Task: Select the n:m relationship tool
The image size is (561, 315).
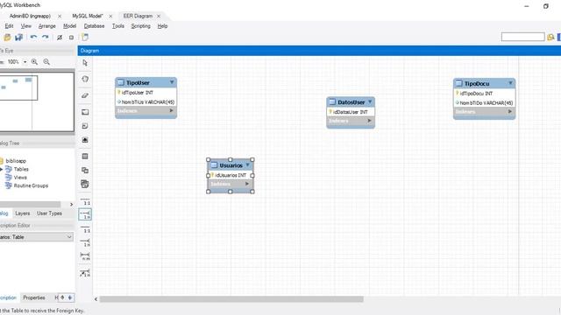Action: click(x=85, y=256)
